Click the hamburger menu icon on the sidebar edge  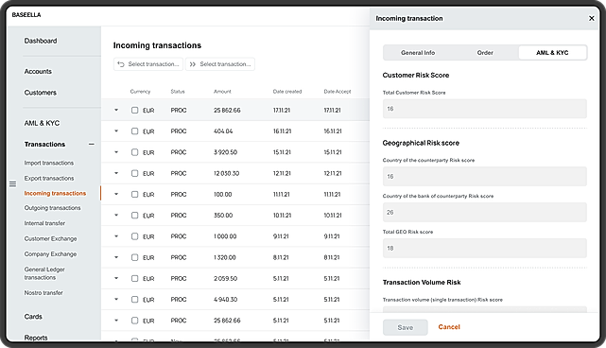tap(12, 184)
